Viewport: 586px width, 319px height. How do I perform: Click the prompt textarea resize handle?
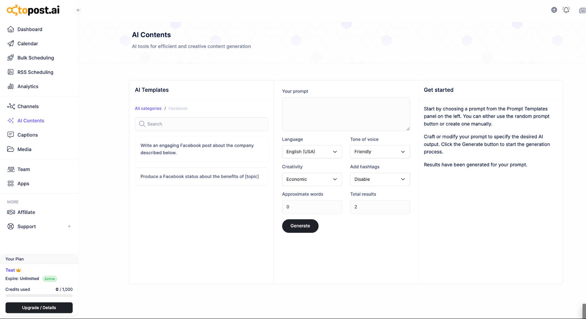point(408,129)
